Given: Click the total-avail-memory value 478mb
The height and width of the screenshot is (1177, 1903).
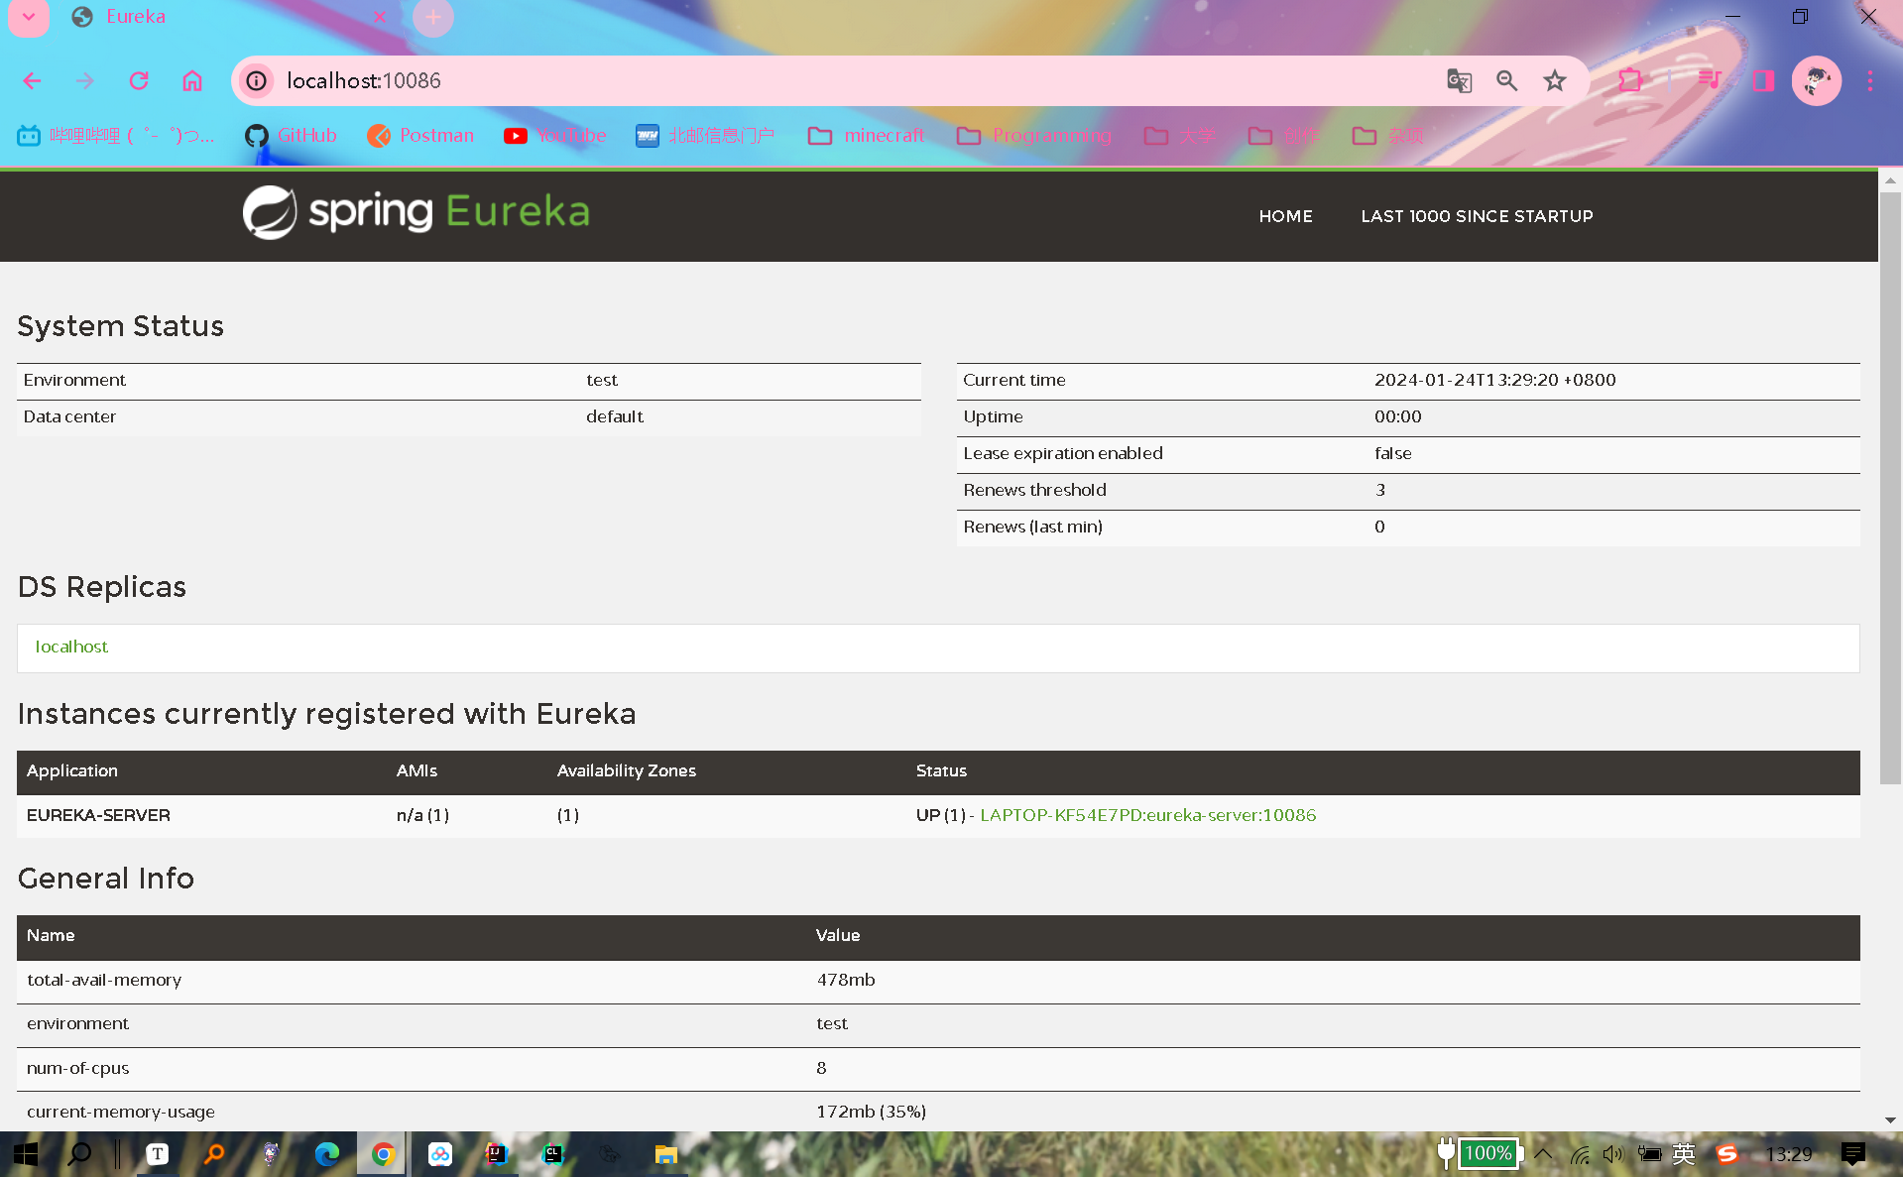Looking at the screenshot, I should [x=846, y=980].
